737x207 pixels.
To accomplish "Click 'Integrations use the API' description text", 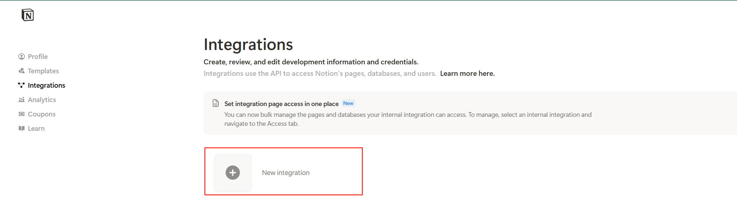I will 320,73.
